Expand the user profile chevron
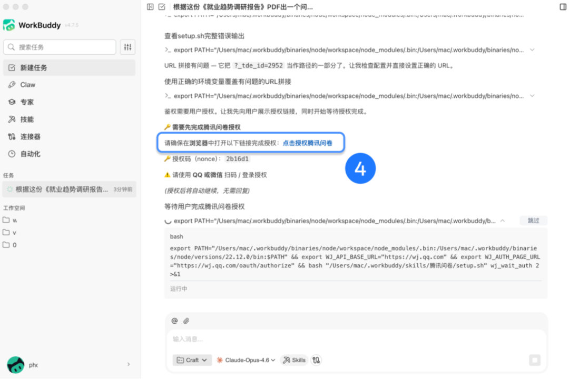 point(129,364)
